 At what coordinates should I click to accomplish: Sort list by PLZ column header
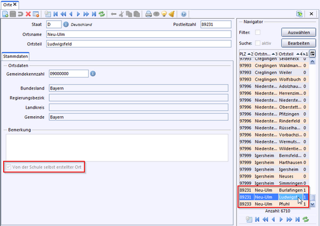[247, 54]
